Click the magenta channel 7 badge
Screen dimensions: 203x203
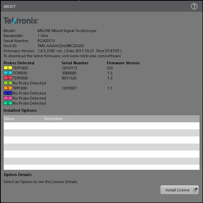(7, 98)
